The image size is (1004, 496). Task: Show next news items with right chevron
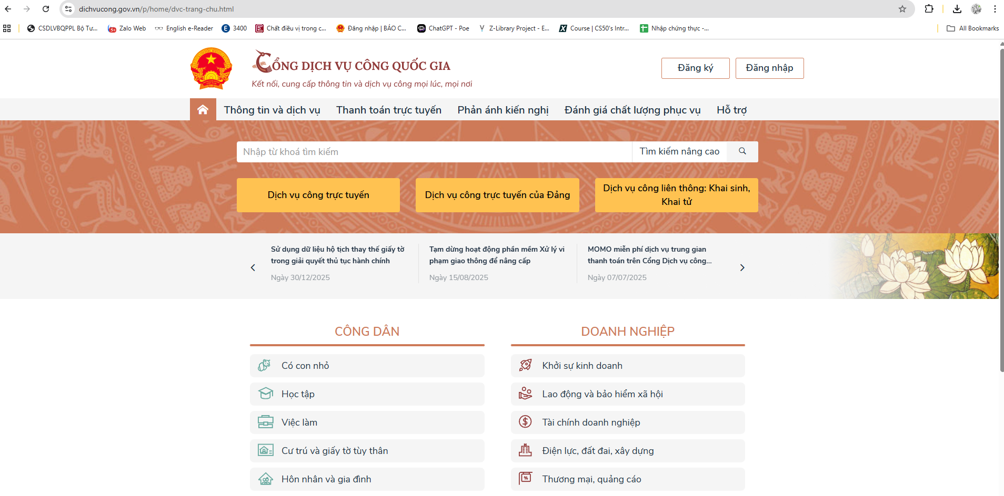click(742, 267)
